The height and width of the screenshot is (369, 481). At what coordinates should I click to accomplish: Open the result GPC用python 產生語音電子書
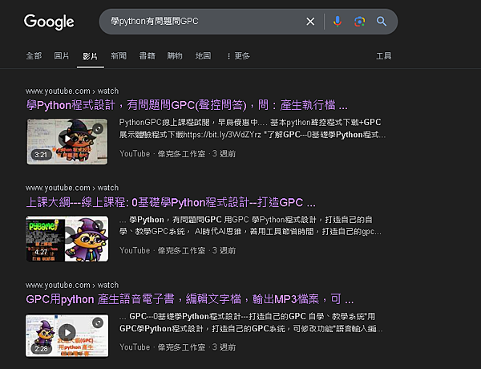tap(190, 299)
